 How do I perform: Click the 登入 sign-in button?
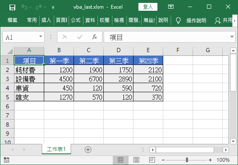148,7
